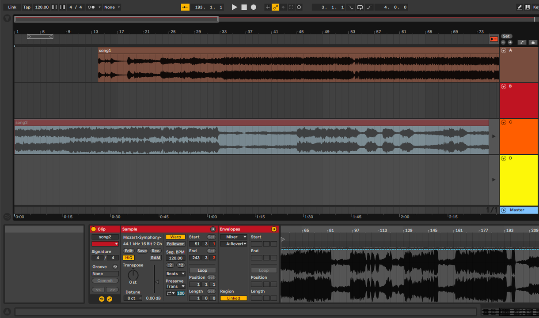Toggle the Follow playback button
The width and height of the screenshot is (539, 318).
185,7
